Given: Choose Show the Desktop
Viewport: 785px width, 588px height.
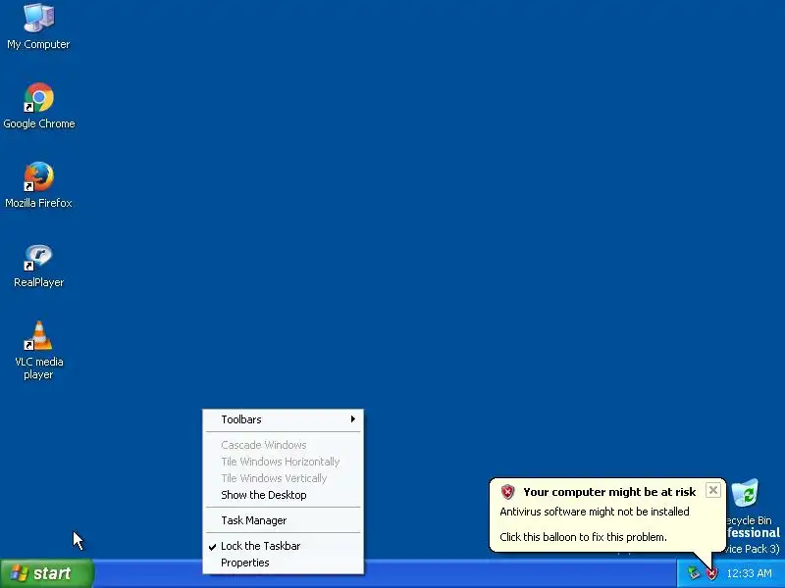Looking at the screenshot, I should 283,495.
